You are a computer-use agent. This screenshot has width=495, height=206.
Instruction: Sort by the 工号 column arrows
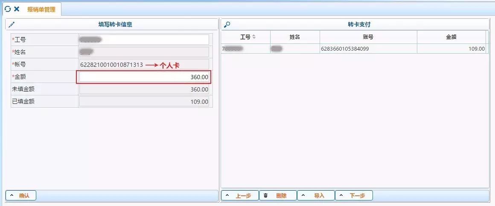click(x=254, y=37)
